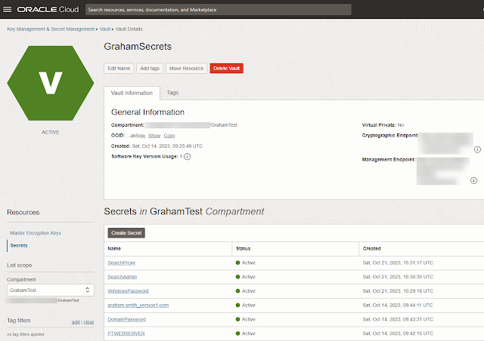The height and width of the screenshot is (341, 484).
Task: Copy the vault OCID
Action: click(169, 136)
